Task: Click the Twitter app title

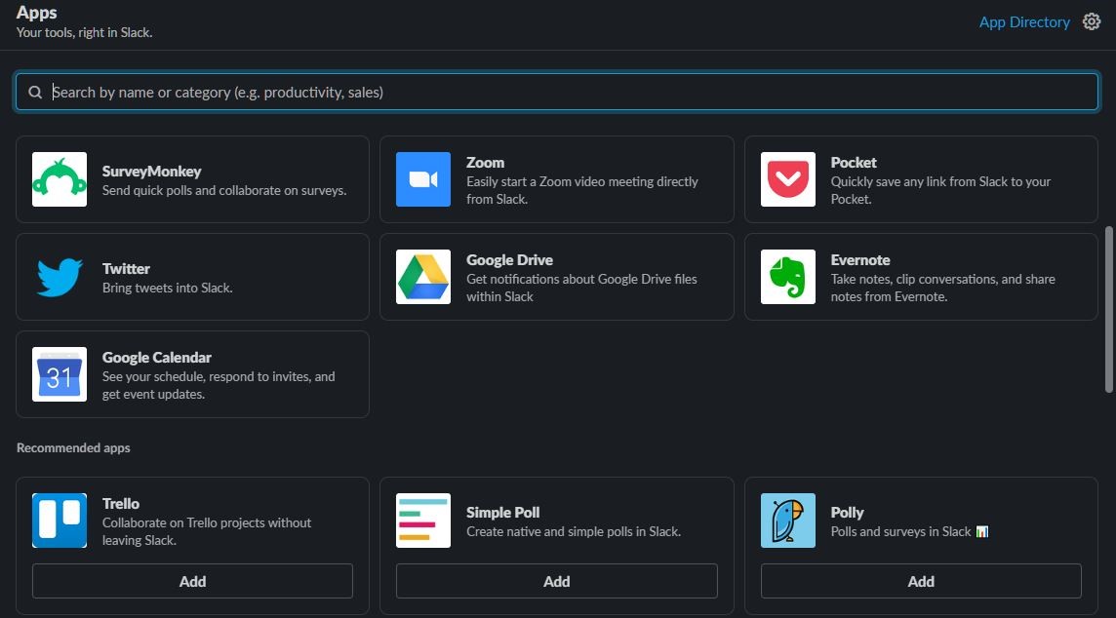Action: pos(126,269)
